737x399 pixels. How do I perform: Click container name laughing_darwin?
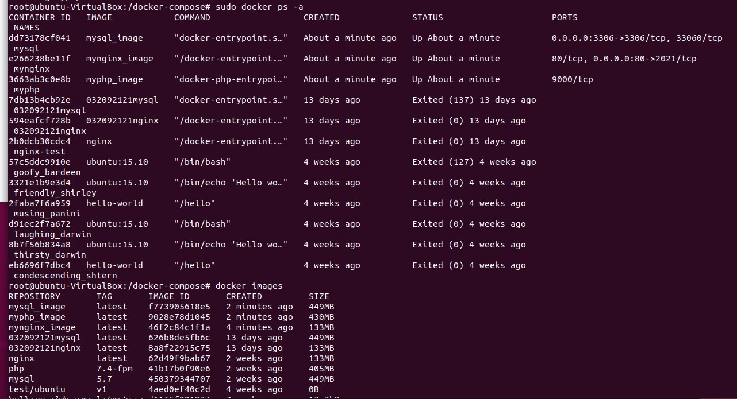click(x=52, y=234)
